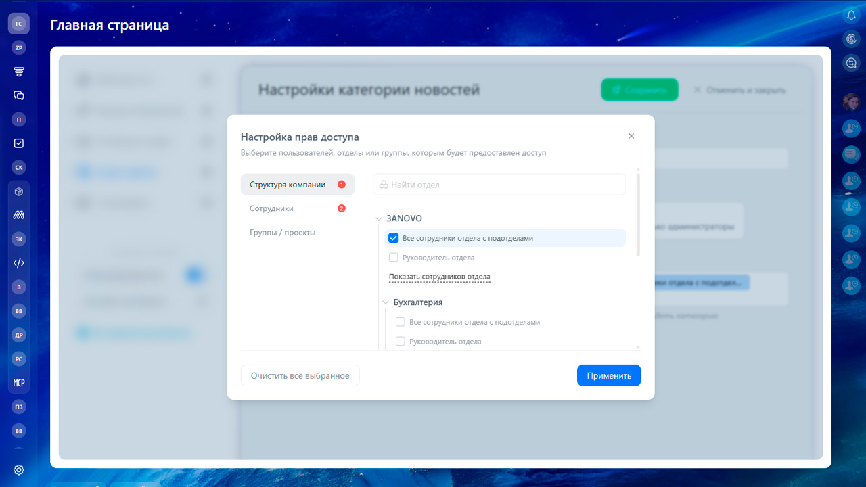Open the СК sidebar item

pyautogui.click(x=19, y=167)
